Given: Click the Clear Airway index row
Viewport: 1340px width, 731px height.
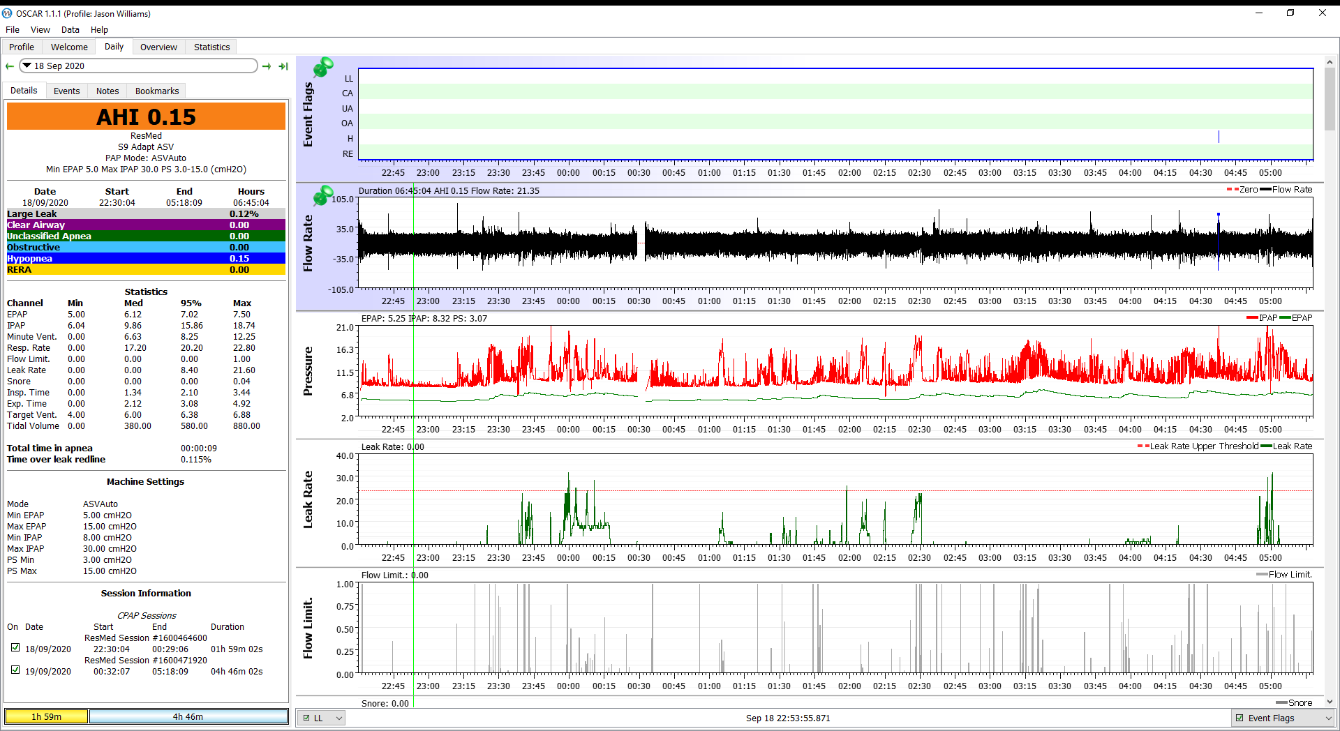Looking at the screenshot, I should tap(146, 225).
